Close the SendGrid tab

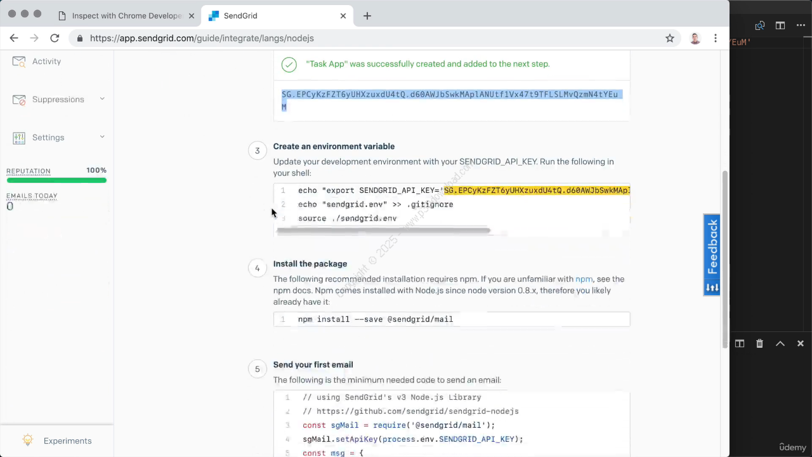(343, 16)
